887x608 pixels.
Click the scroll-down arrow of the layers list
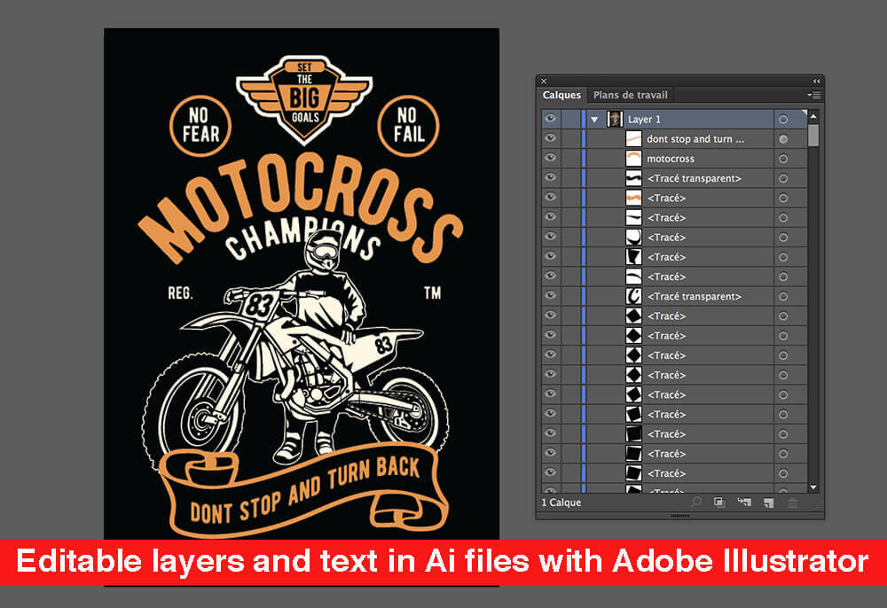click(813, 487)
